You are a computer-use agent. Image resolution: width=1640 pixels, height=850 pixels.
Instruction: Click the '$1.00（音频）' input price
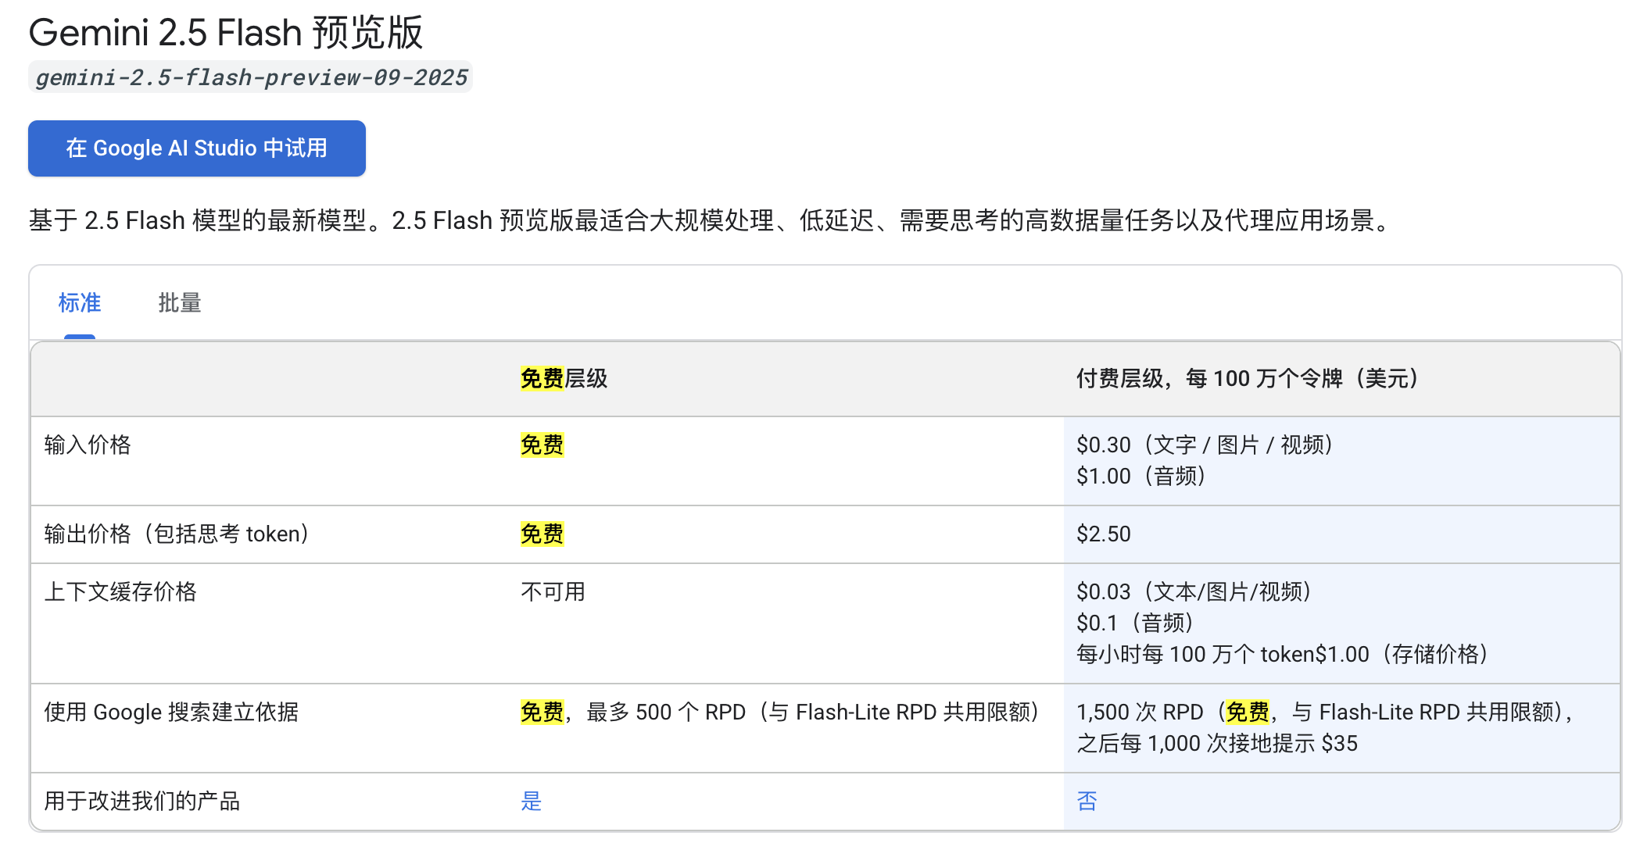(x=1141, y=477)
